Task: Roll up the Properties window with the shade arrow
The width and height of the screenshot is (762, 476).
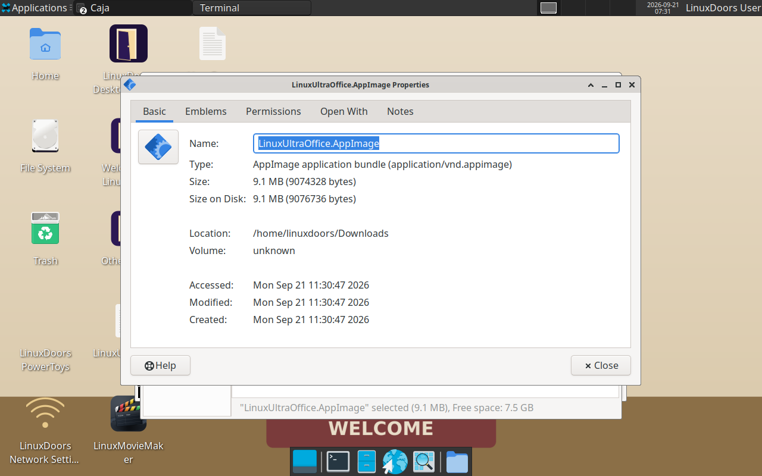Action: (x=591, y=84)
